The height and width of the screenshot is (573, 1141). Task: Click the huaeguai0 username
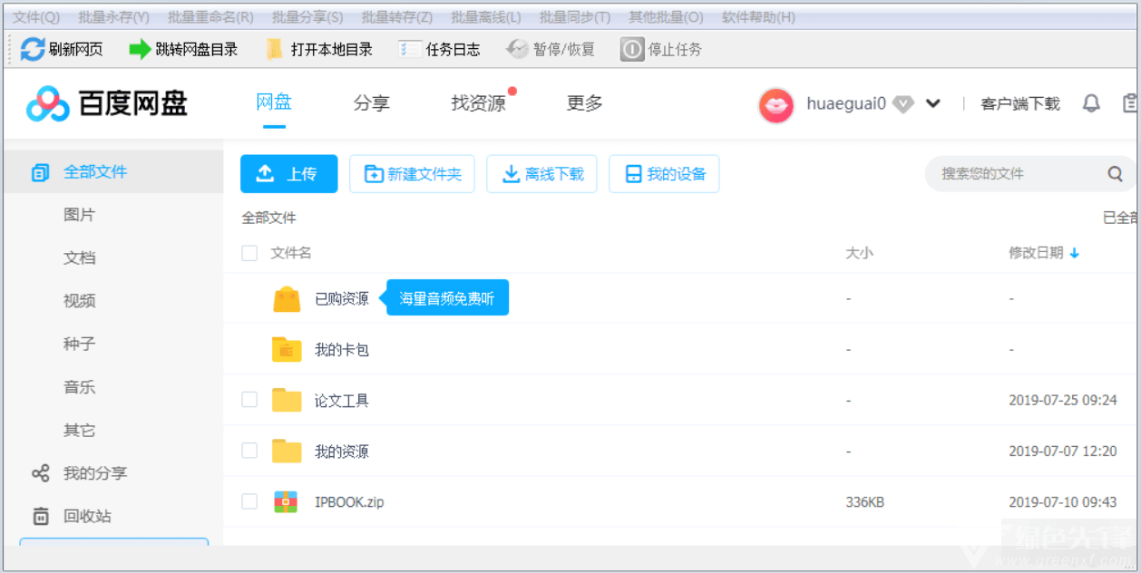pos(846,104)
